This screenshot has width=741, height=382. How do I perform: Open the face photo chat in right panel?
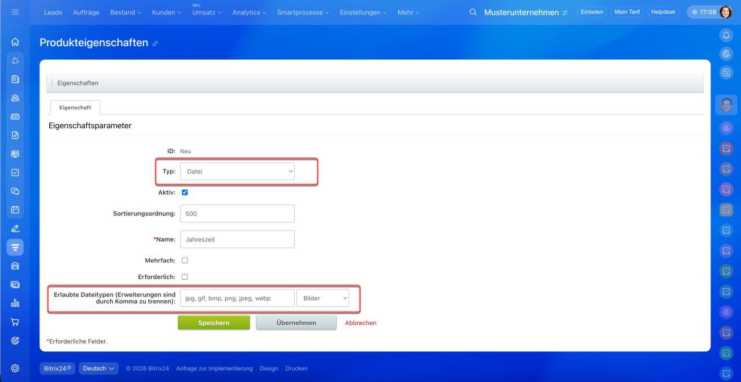click(726, 105)
